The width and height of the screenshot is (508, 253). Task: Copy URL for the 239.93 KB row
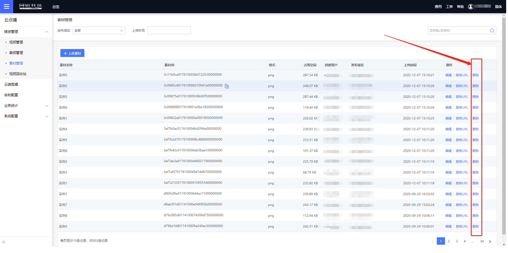pyautogui.click(x=462, y=129)
